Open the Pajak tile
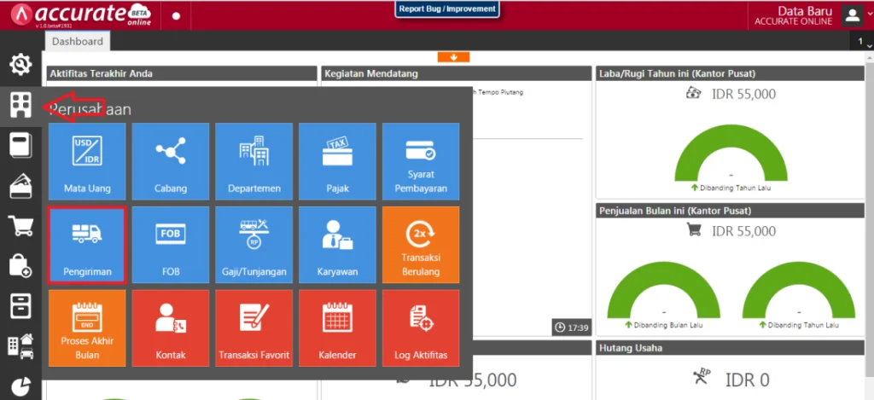 [x=337, y=161]
